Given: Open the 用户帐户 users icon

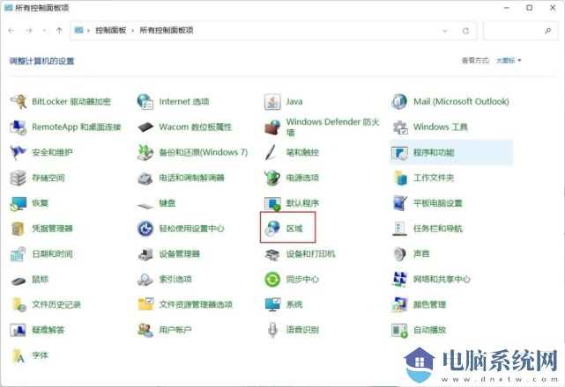Looking at the screenshot, I should (145, 330).
